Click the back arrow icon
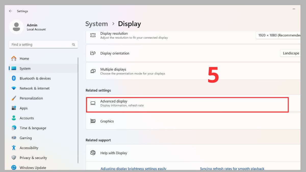The image size is (306, 172). pyautogui.click(x=10, y=11)
